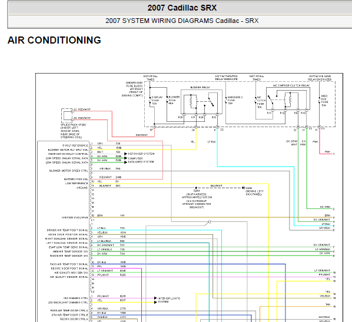Viewport: 352px width, 322px height.
Task: Click the 'GROUND' pin label
Action: point(82,188)
